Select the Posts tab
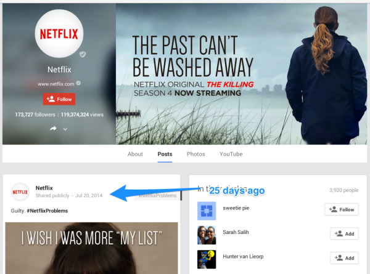Screen dimensions: 370x274 tap(165, 154)
